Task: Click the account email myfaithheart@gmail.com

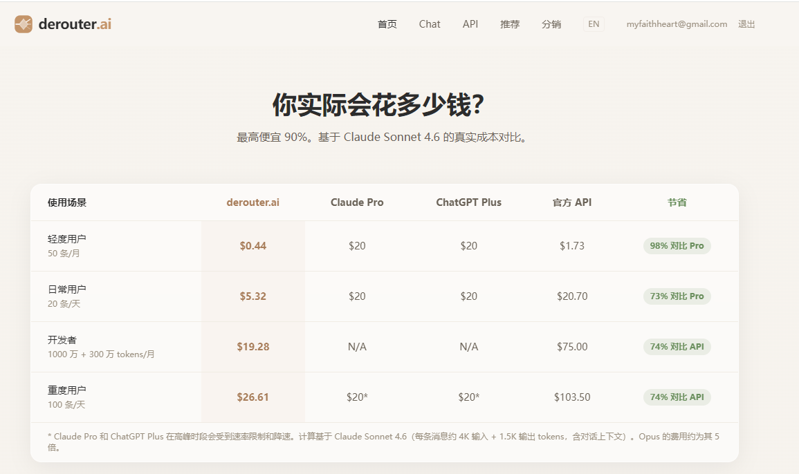Action: click(677, 23)
